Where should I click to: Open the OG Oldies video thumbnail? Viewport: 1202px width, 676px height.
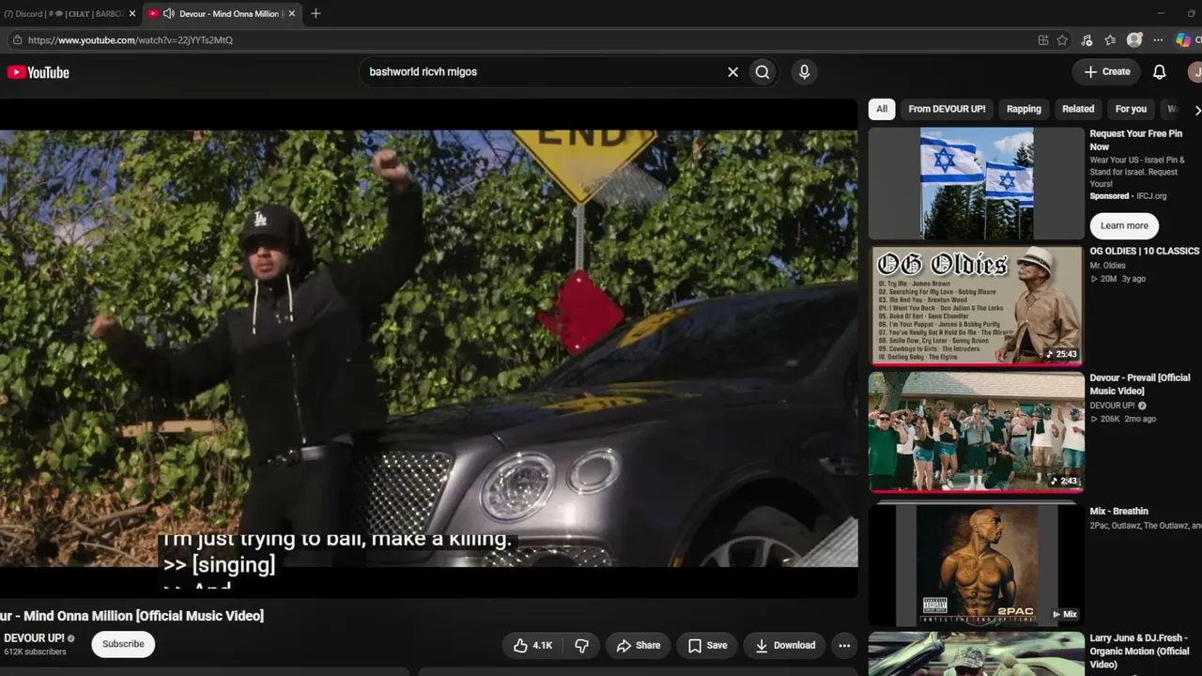(976, 305)
